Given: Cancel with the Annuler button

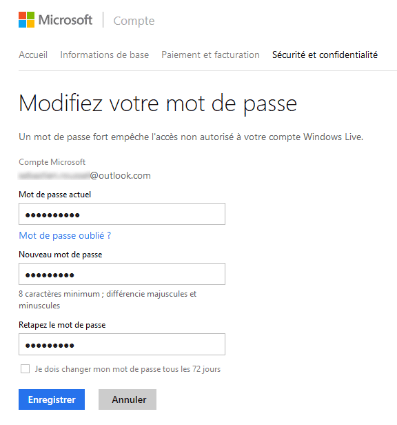Looking at the screenshot, I should click(x=128, y=399).
